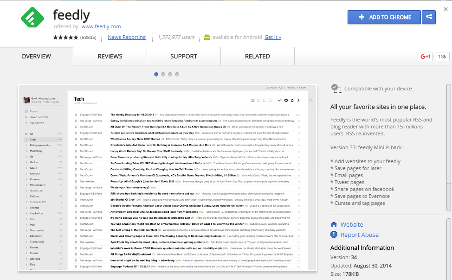452x280 pixels.
Task: Click '* Curate and tag pages' line
Action: point(358,203)
